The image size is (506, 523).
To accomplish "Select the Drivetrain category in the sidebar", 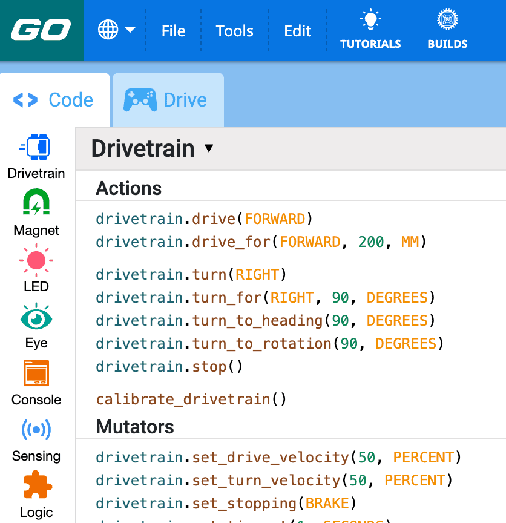I will (x=36, y=156).
